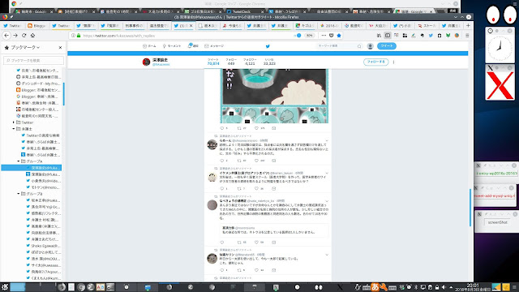Open the Firefox hamburger menu

(467, 36)
